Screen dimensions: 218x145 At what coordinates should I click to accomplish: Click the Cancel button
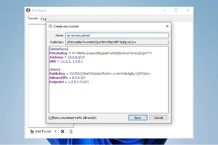pos(159,118)
